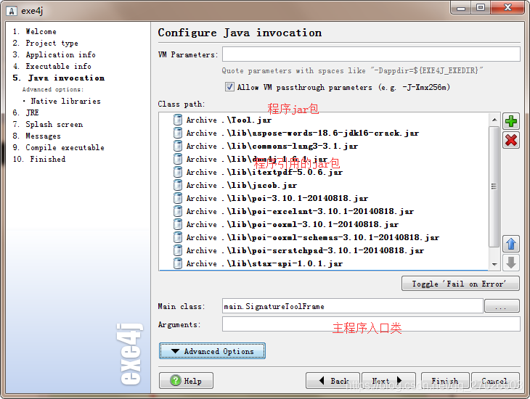Open step 8 Messages
This screenshot has width=530, height=399.
pos(37,136)
